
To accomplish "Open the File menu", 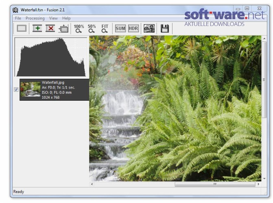I will click(18, 18).
